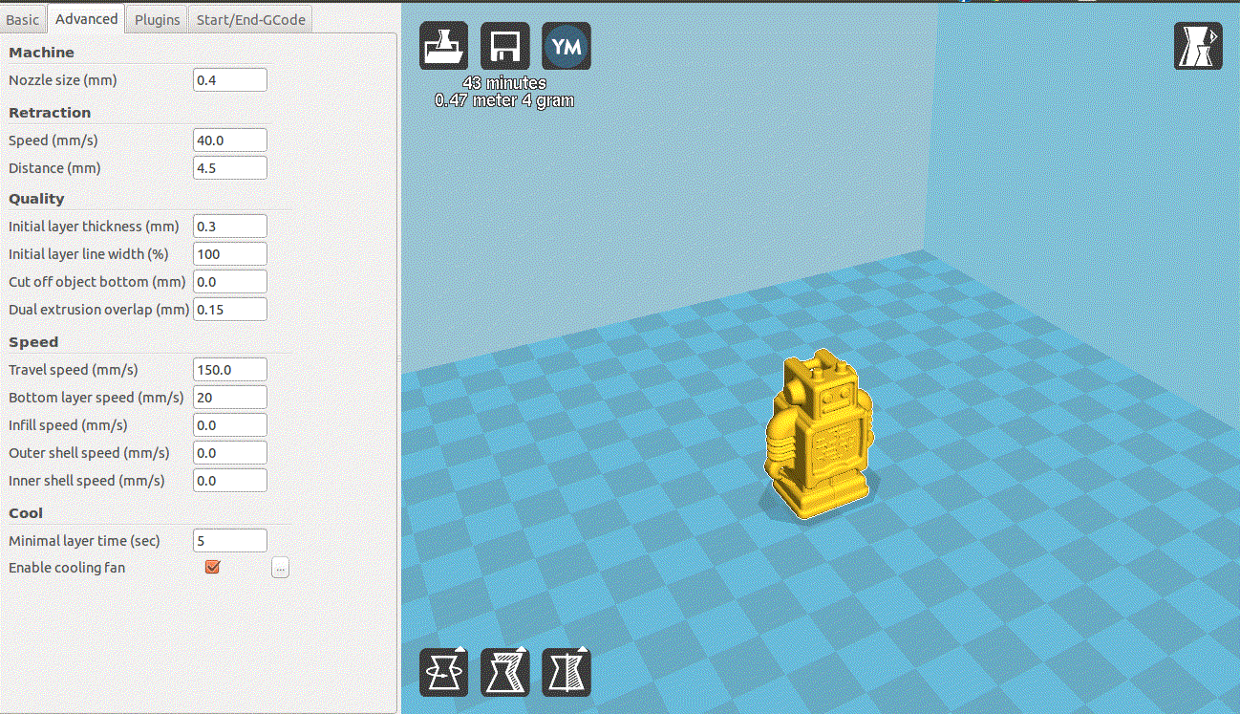Disable the Enable cooling fan checkbox
This screenshot has height=714, width=1240.
[x=211, y=566]
